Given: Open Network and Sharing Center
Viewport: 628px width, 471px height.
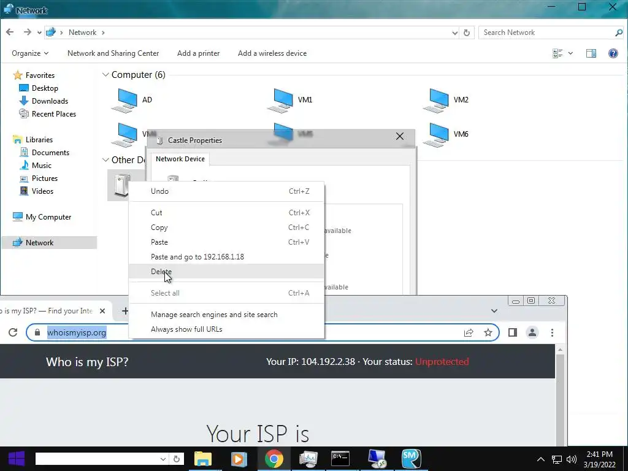Looking at the screenshot, I should point(113,53).
